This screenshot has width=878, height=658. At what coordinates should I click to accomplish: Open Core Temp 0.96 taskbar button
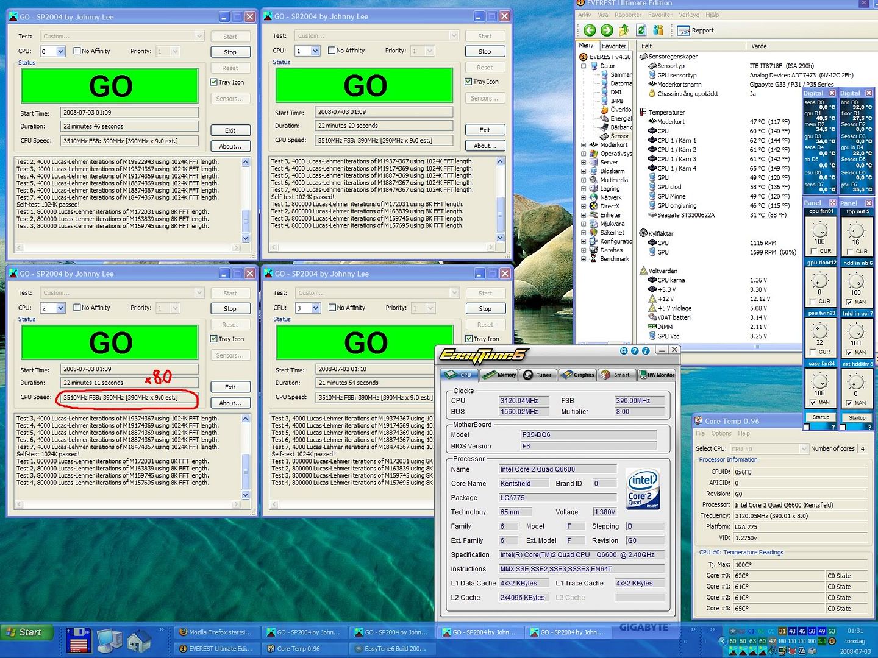coord(304,649)
